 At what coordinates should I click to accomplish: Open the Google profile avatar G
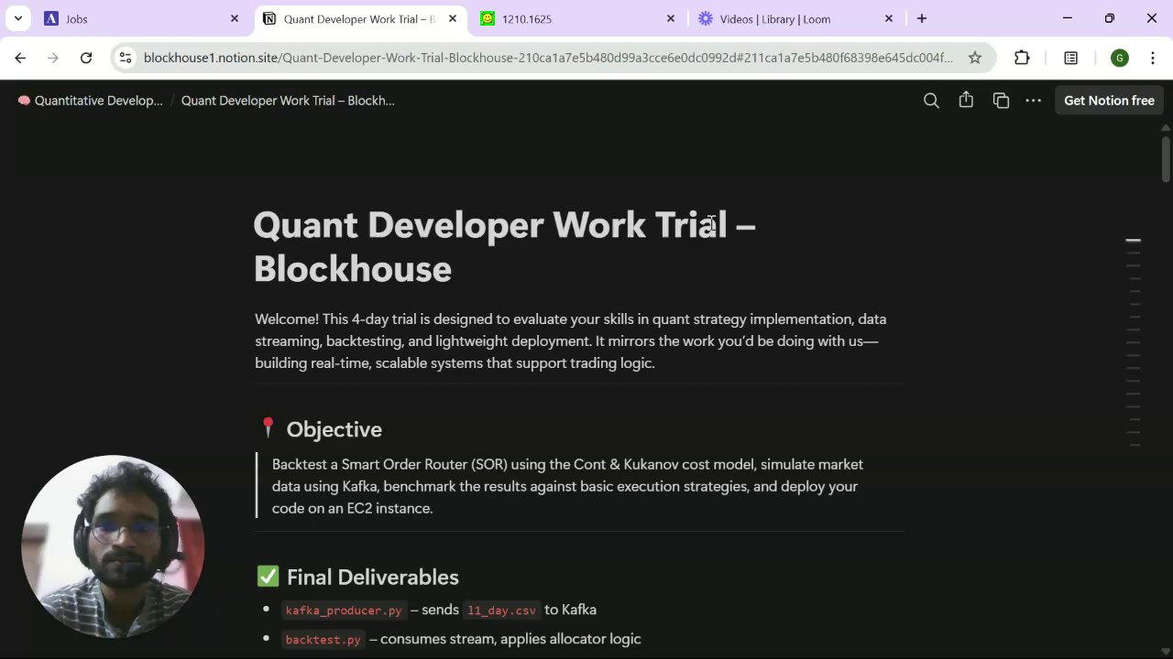[x=1119, y=58]
